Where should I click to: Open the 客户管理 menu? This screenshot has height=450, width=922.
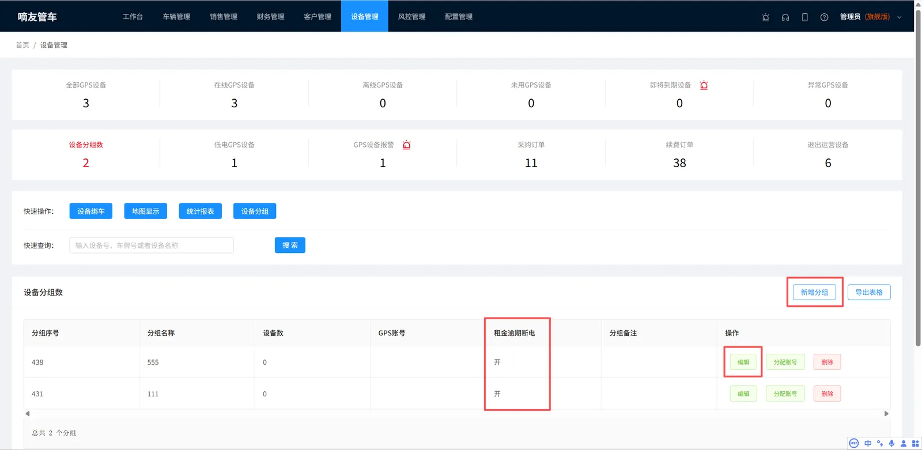coord(318,17)
